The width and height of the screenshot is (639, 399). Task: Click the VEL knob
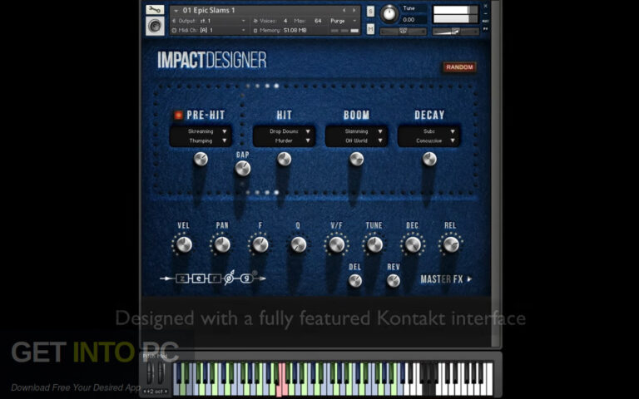[x=184, y=244]
